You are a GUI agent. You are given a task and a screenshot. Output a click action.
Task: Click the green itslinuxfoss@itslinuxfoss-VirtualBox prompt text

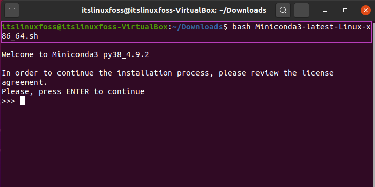(x=85, y=27)
